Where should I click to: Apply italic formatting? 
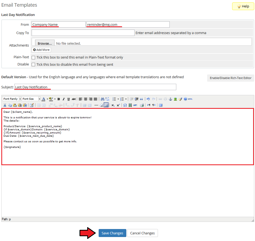point(64,99)
